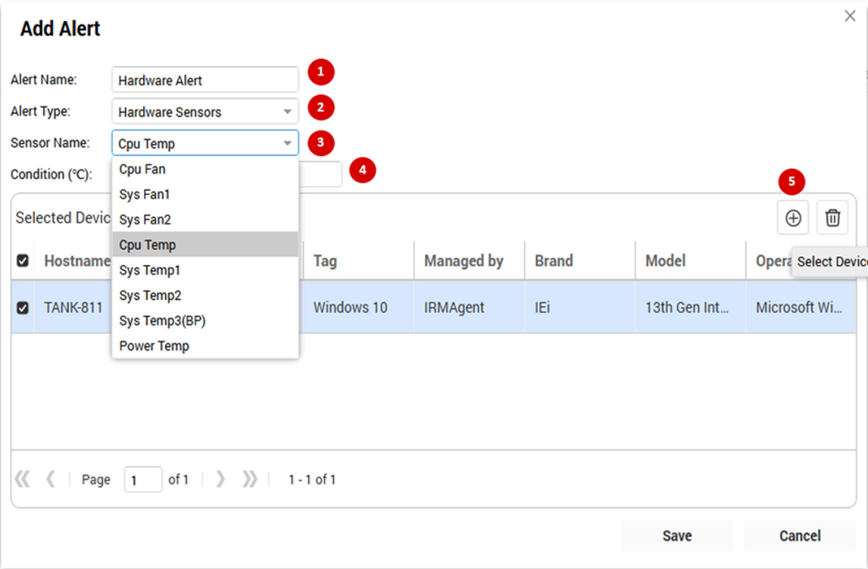Choose Sys Temp3(BP) from sensor list

[x=205, y=320]
